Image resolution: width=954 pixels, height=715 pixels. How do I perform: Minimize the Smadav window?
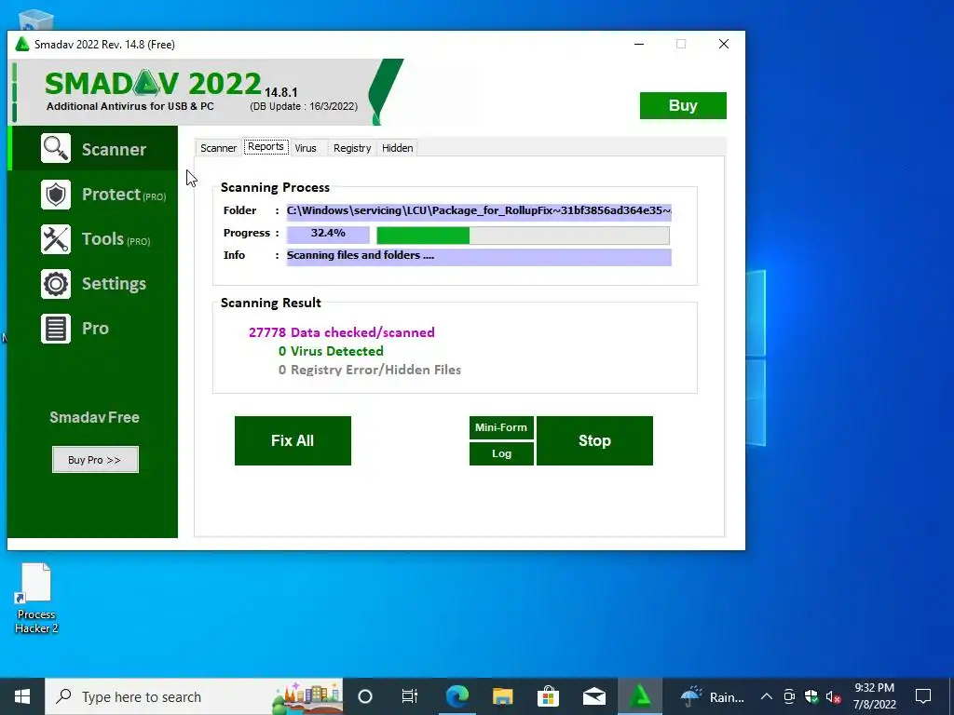point(639,44)
